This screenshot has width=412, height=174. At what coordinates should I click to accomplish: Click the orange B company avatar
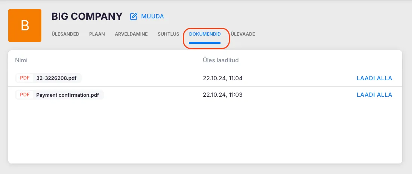pyautogui.click(x=25, y=25)
